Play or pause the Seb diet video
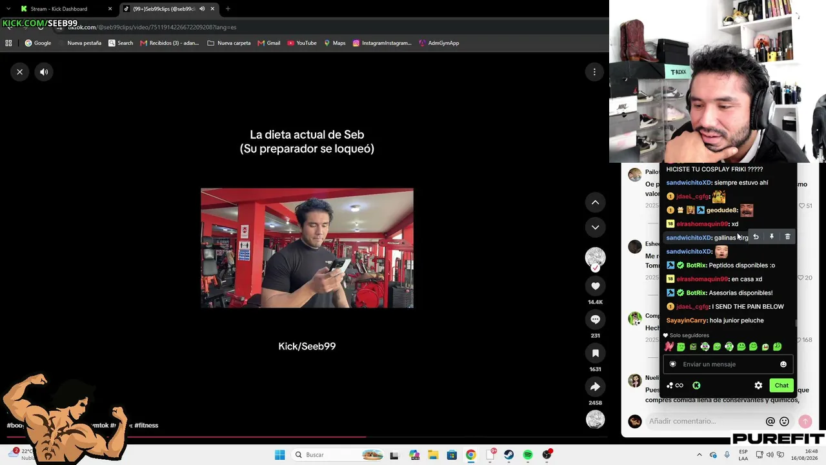Image resolution: width=826 pixels, height=465 pixels. pyautogui.click(x=307, y=248)
